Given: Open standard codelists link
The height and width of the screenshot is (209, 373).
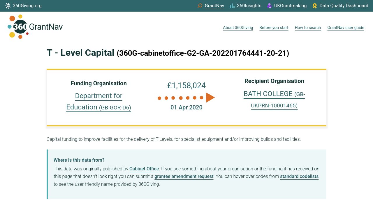Looking at the screenshot, I should pos(299,176).
